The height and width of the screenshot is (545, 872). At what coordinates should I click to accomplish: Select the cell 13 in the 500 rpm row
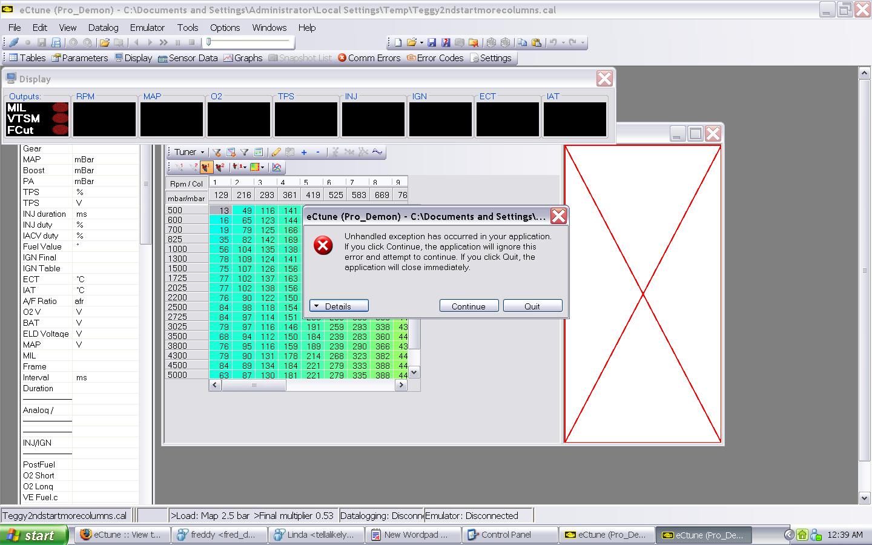[x=221, y=211]
